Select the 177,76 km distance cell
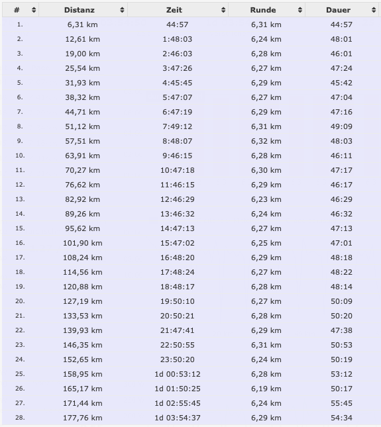The height and width of the screenshot is (427, 381). point(83,418)
